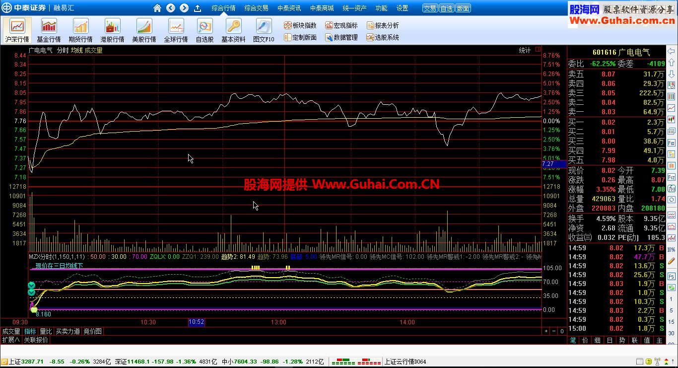Click the upload arrow icon
678x368 pixels.
coord(198,8)
